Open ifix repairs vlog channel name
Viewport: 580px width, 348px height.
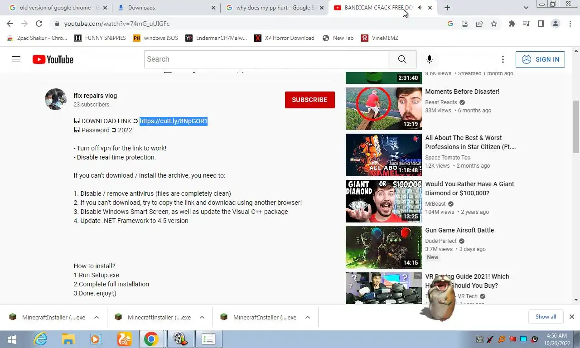coord(95,96)
